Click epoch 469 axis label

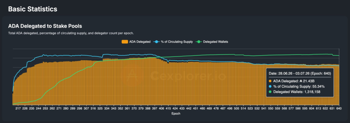point(209,109)
